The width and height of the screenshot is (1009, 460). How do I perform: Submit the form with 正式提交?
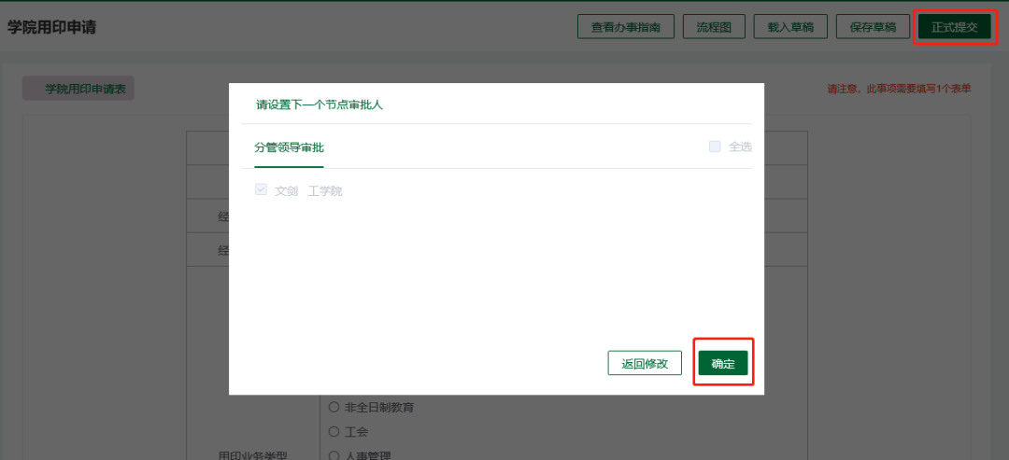tap(954, 27)
